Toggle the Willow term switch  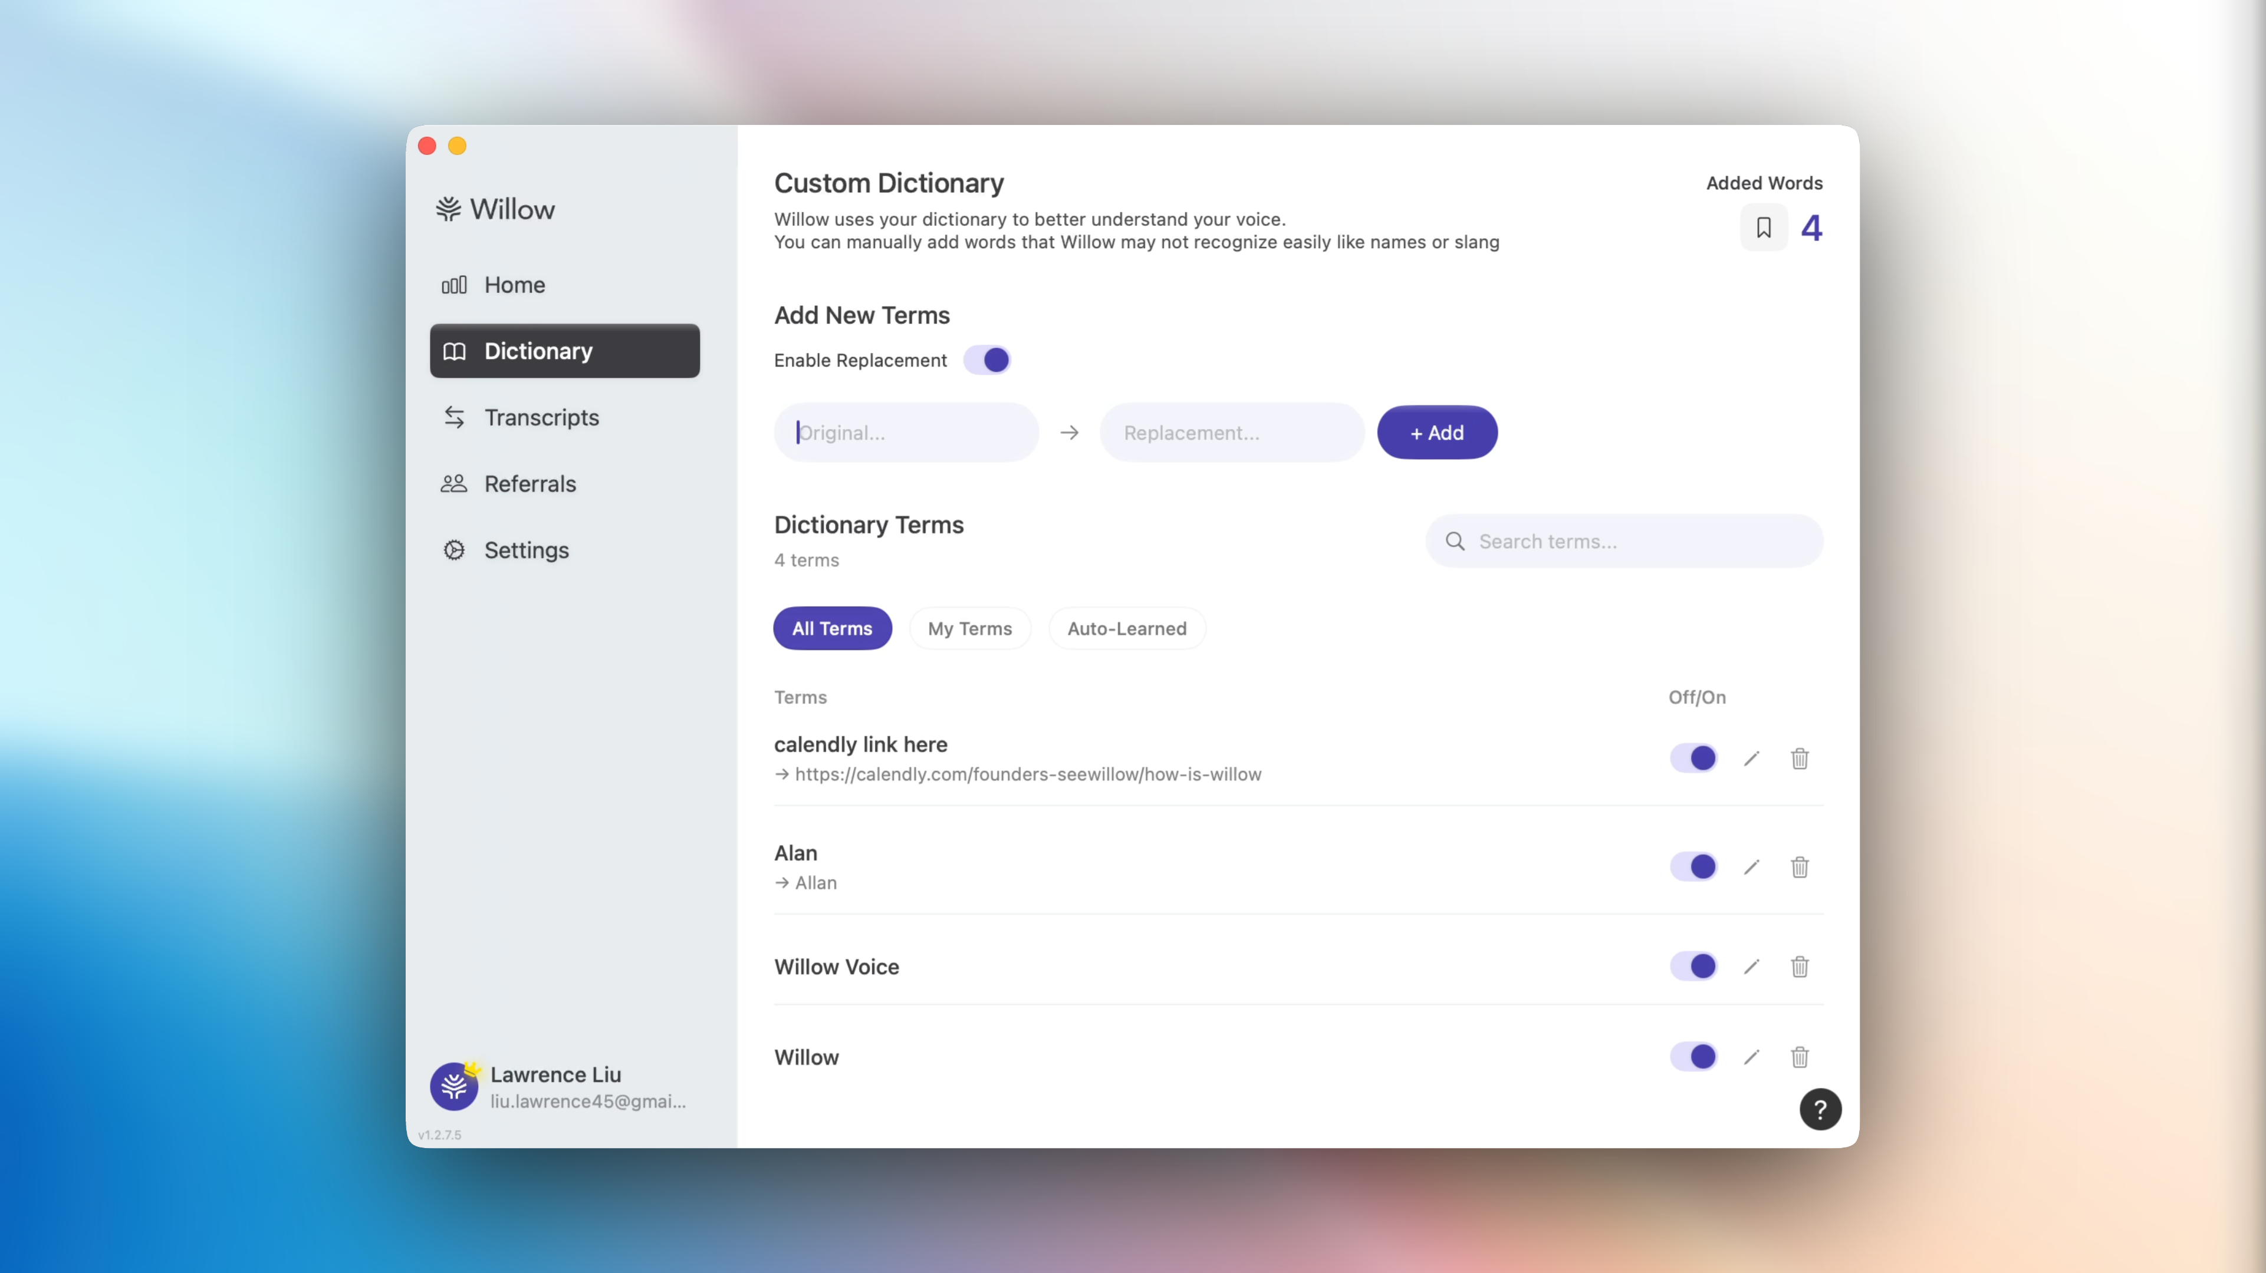pyautogui.click(x=1693, y=1057)
